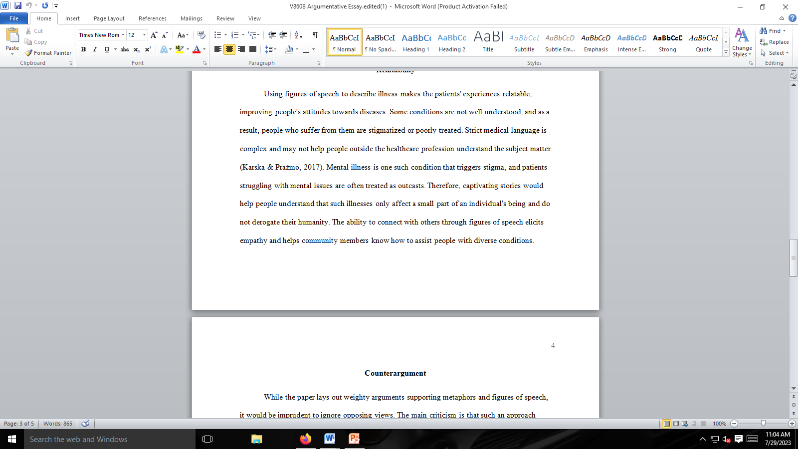Click the Save icon in quick access toolbar

[18, 5]
